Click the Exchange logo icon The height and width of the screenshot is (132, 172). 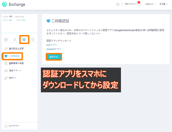[x=5, y=4]
